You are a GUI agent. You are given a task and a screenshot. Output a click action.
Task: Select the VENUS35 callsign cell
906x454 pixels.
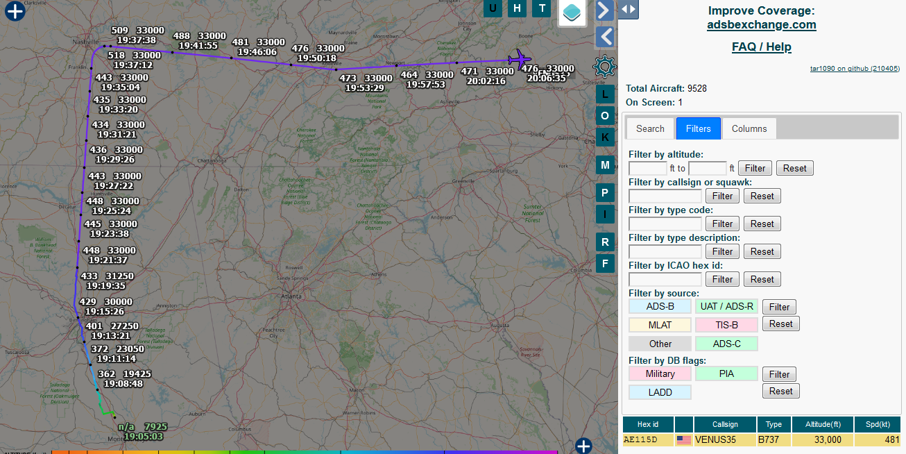tap(726, 439)
